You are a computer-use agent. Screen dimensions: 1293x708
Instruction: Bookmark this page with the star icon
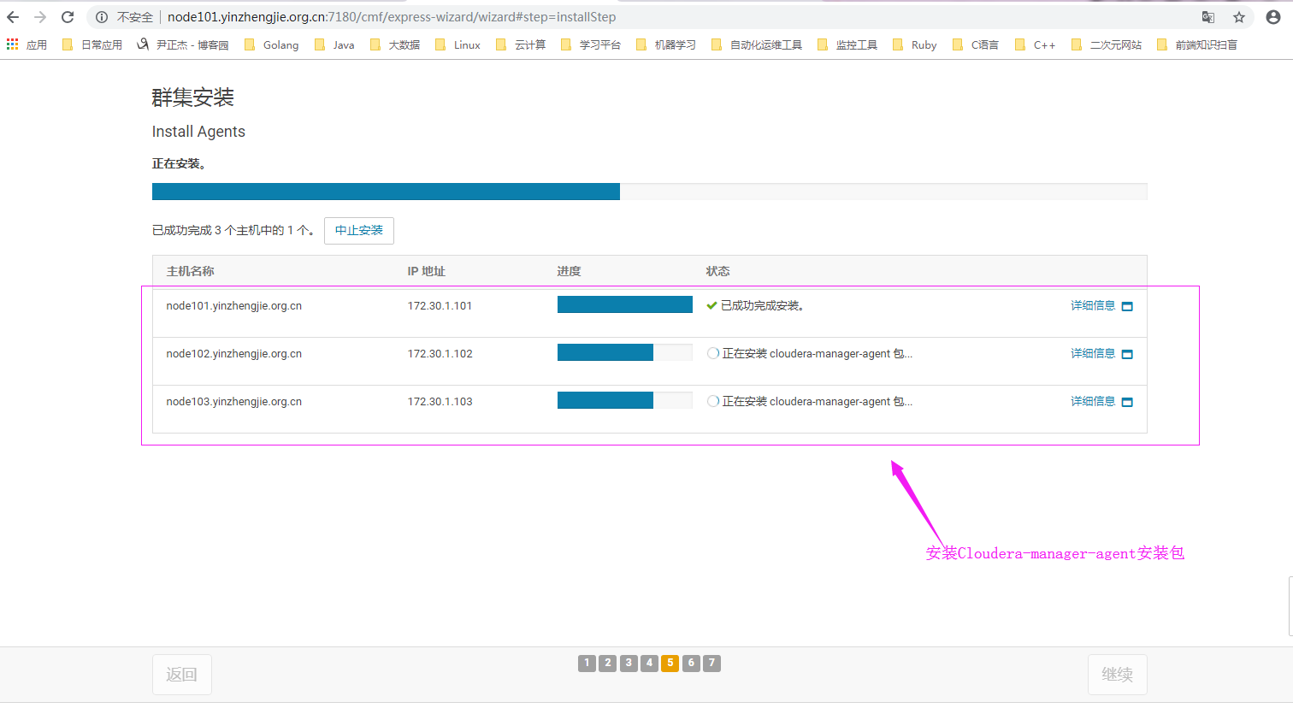(x=1239, y=17)
